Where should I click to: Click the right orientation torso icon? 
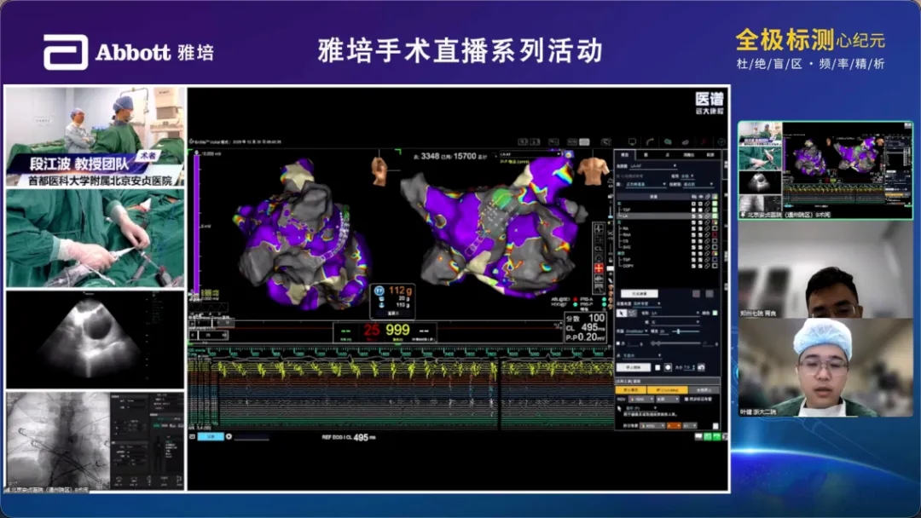(x=594, y=170)
